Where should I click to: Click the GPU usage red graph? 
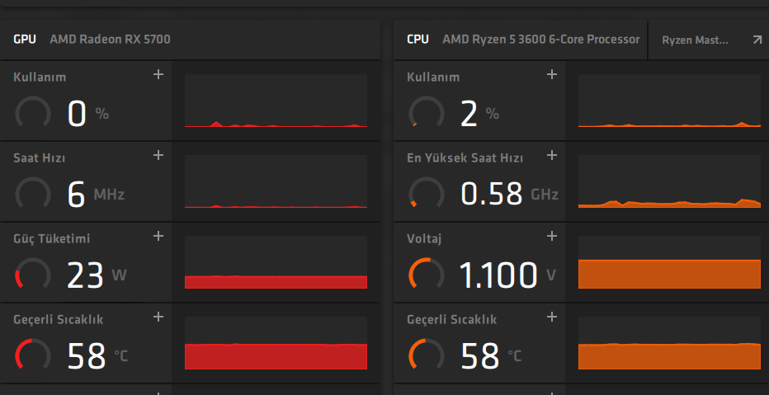[276, 101]
